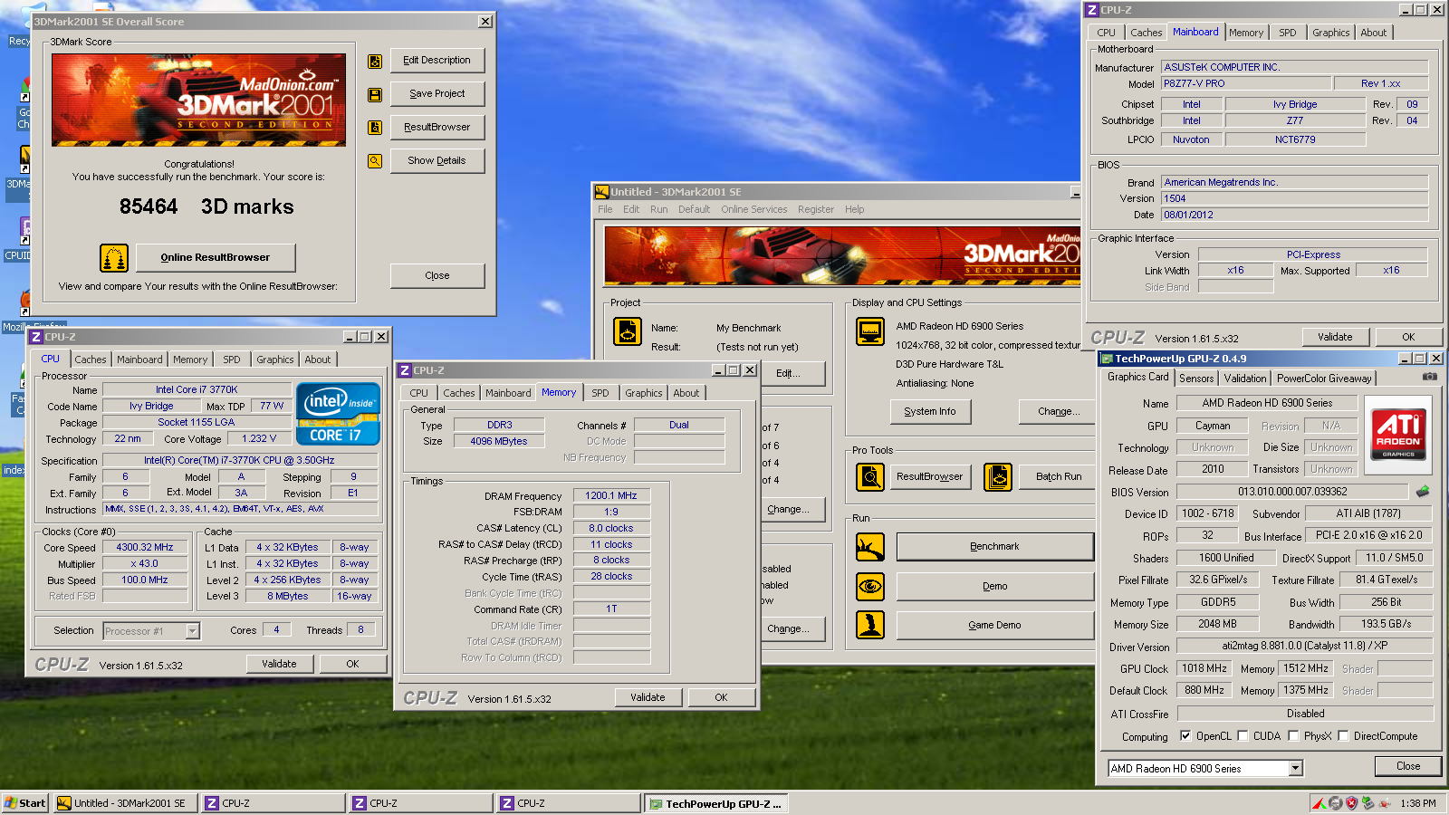Click the red security shield tray icon
The image size is (1449, 815).
(x=1352, y=803)
